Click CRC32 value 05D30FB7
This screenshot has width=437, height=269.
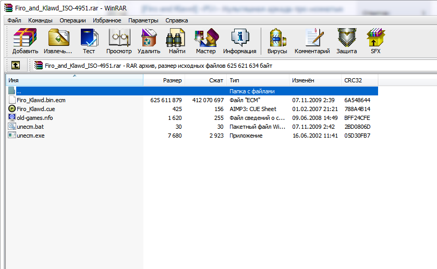tap(357, 136)
